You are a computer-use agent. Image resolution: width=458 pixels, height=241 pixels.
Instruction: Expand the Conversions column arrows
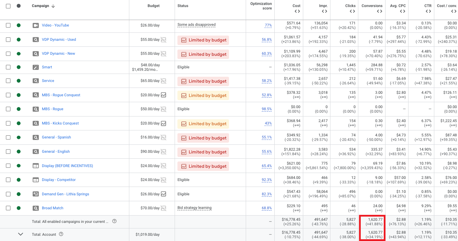point(380,12)
